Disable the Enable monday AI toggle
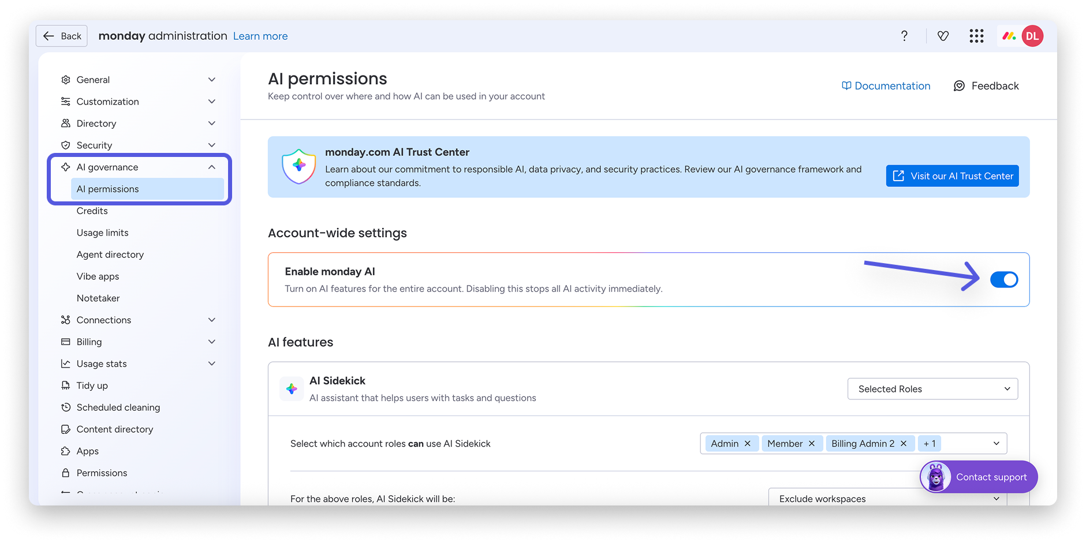 click(x=1004, y=280)
